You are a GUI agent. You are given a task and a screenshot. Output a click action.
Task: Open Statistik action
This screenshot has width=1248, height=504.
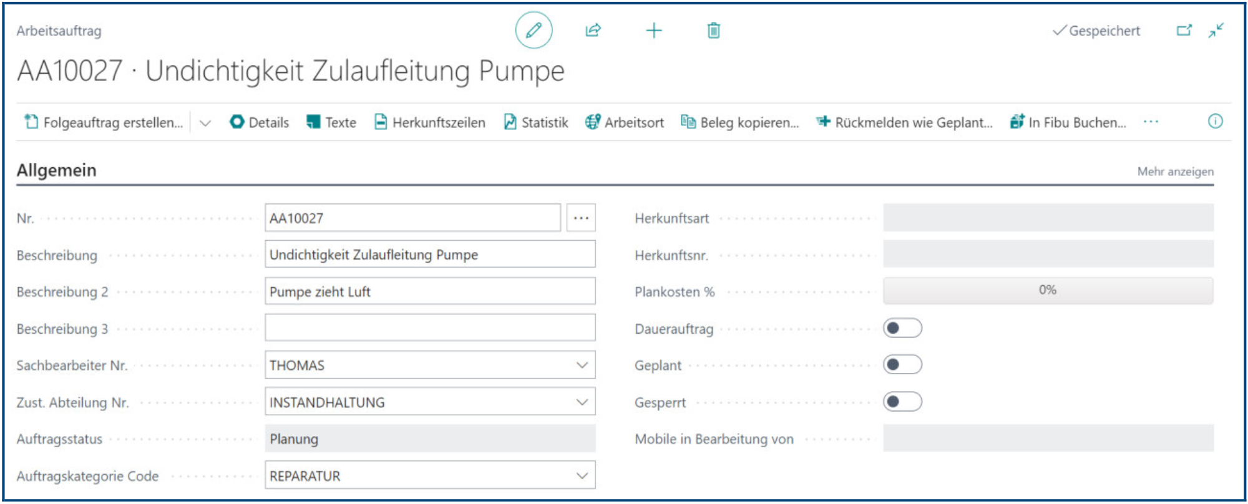click(x=536, y=122)
